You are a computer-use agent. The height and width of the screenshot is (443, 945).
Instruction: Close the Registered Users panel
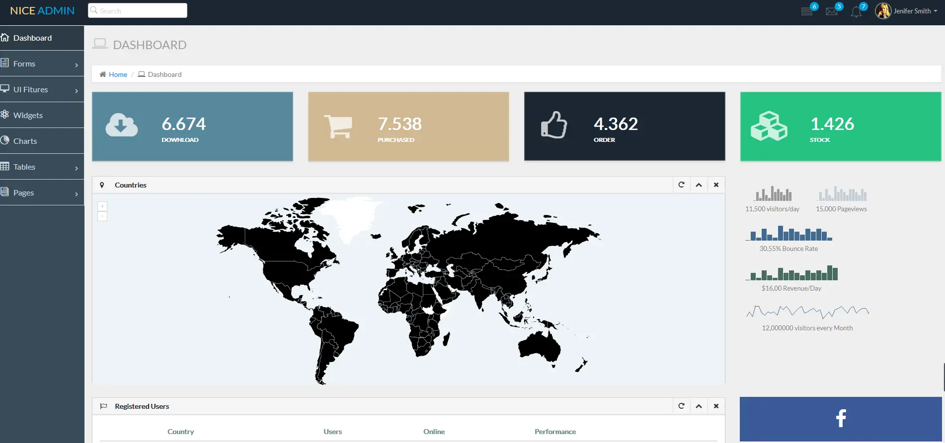coord(716,406)
